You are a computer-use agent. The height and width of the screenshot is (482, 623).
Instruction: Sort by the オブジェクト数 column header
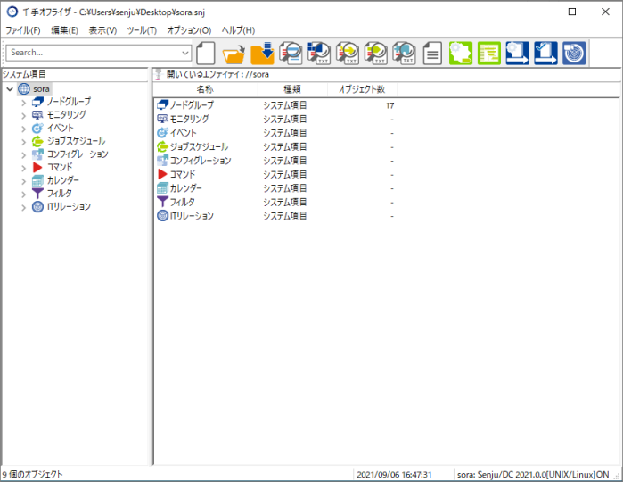click(x=362, y=89)
